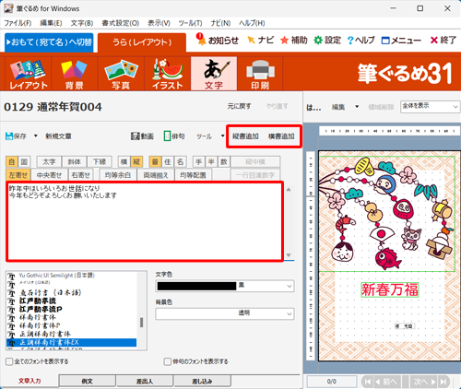Click 横書追加 to add horizontal text
Screen dimensions: 461x389
point(281,136)
